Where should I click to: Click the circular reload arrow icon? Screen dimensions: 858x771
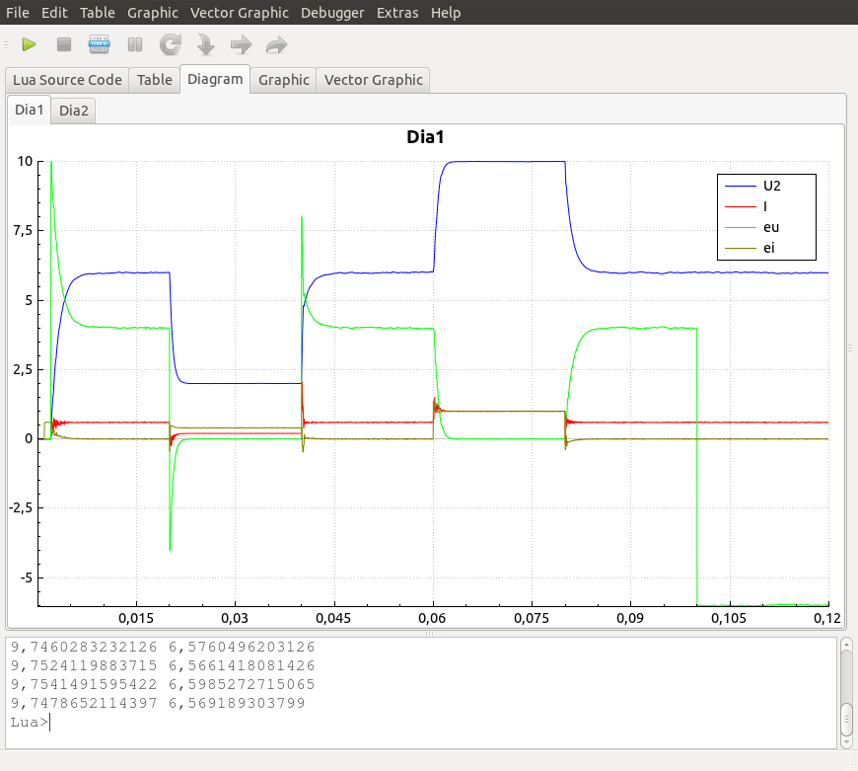point(171,44)
